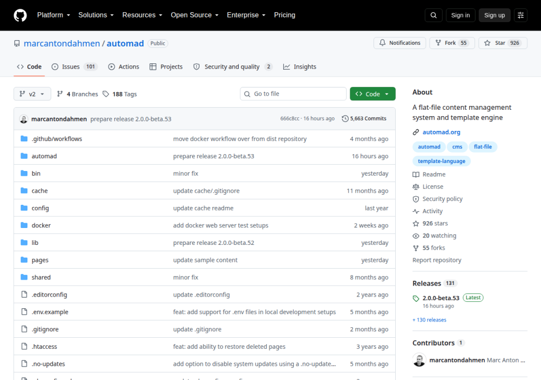
Task: Open the search magnifier in the header
Action: [x=433, y=15]
